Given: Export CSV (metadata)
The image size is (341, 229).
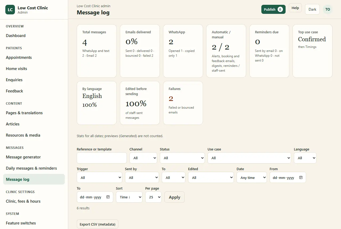Looking at the screenshot, I should (x=98, y=224).
